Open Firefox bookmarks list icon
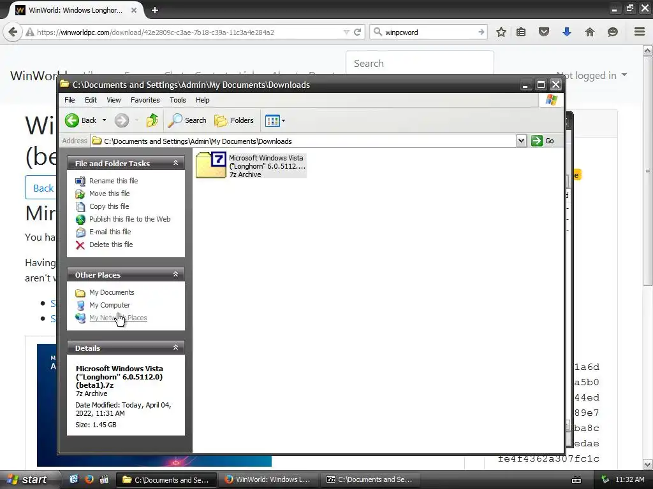This screenshot has height=489, width=653. click(x=521, y=32)
